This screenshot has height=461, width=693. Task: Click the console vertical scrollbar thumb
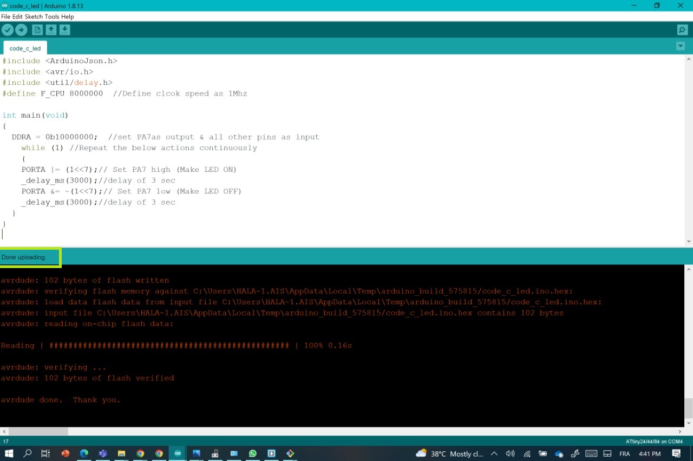689,408
